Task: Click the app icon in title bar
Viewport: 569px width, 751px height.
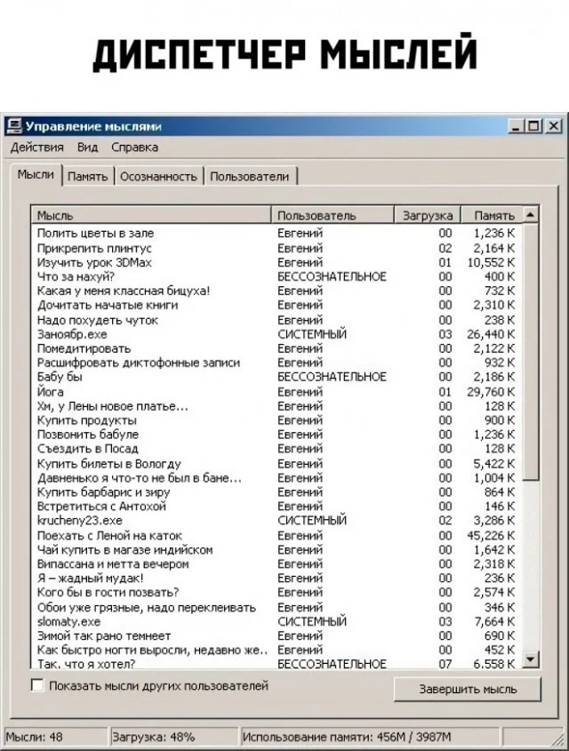Action: point(13,126)
